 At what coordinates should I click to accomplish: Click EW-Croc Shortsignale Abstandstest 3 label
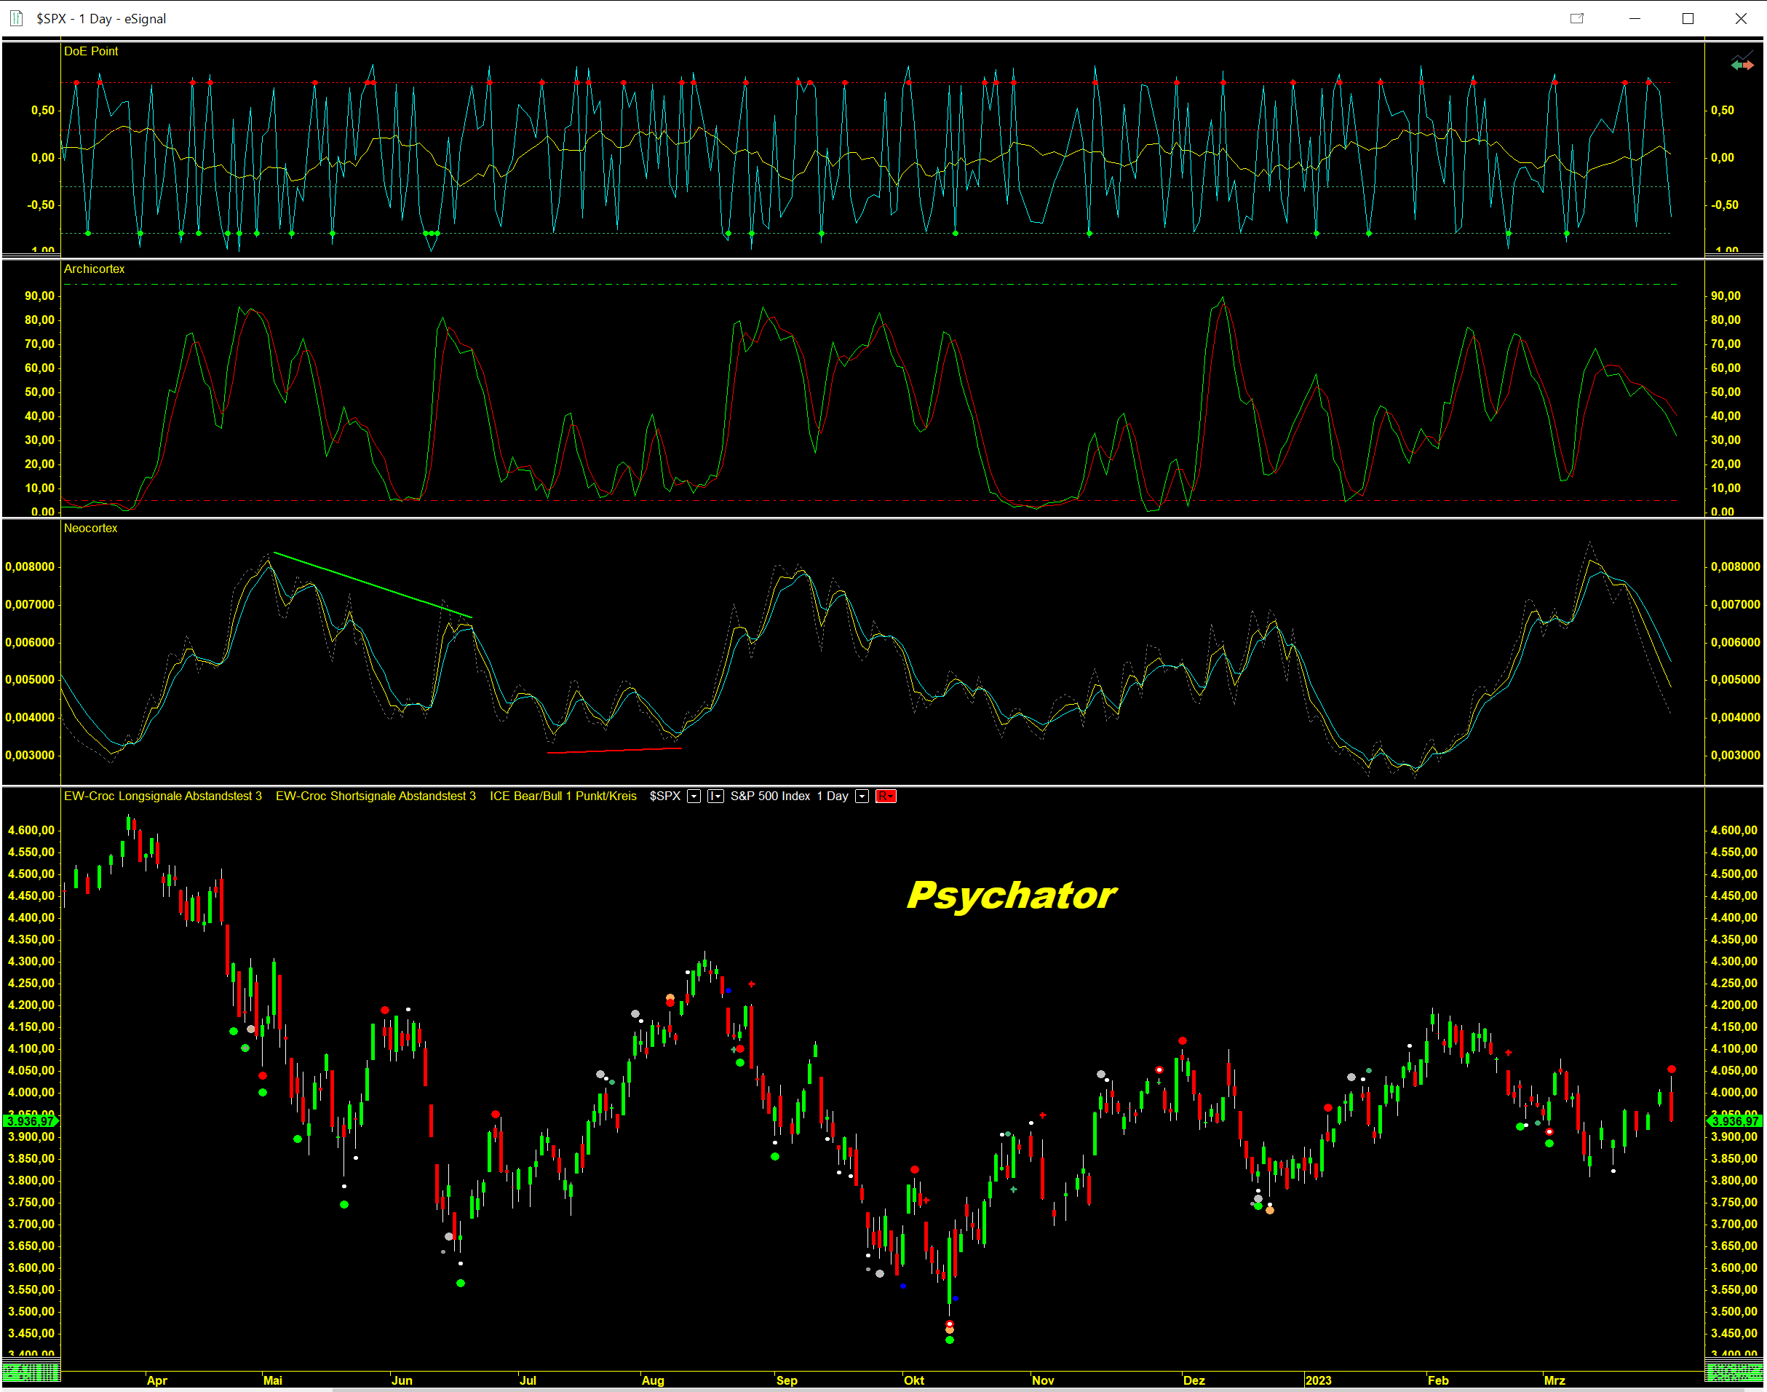pos(376,796)
